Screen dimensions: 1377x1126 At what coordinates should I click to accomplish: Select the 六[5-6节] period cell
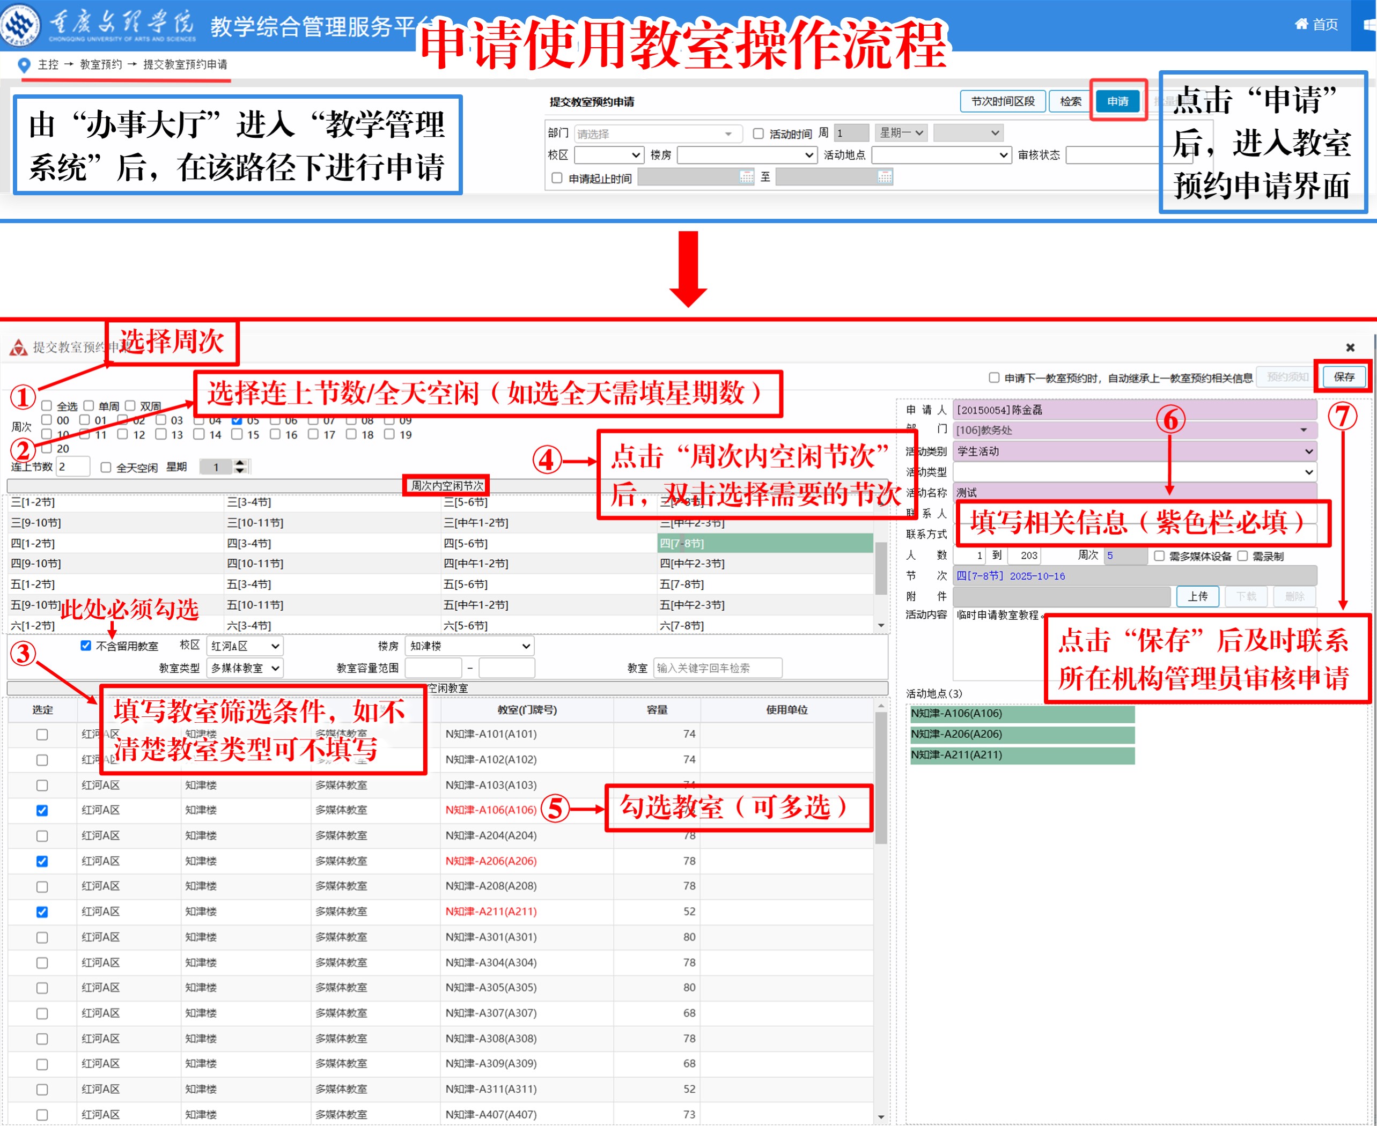pyautogui.click(x=548, y=625)
